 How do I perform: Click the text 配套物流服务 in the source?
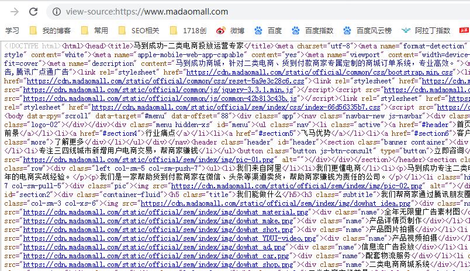tap(388, 256)
